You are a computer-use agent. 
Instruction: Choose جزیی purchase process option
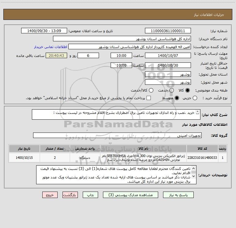pos(195,98)
